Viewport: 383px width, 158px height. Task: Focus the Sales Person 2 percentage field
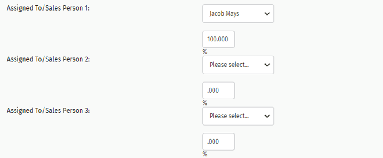(x=218, y=90)
